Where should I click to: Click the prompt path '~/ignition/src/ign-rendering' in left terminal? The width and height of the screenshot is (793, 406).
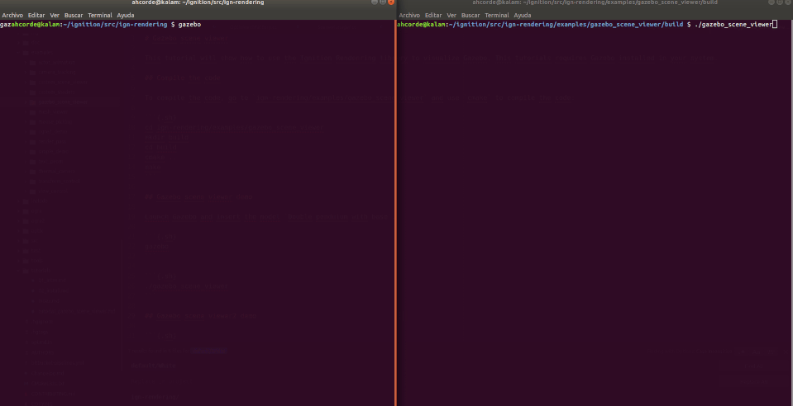tap(115, 24)
